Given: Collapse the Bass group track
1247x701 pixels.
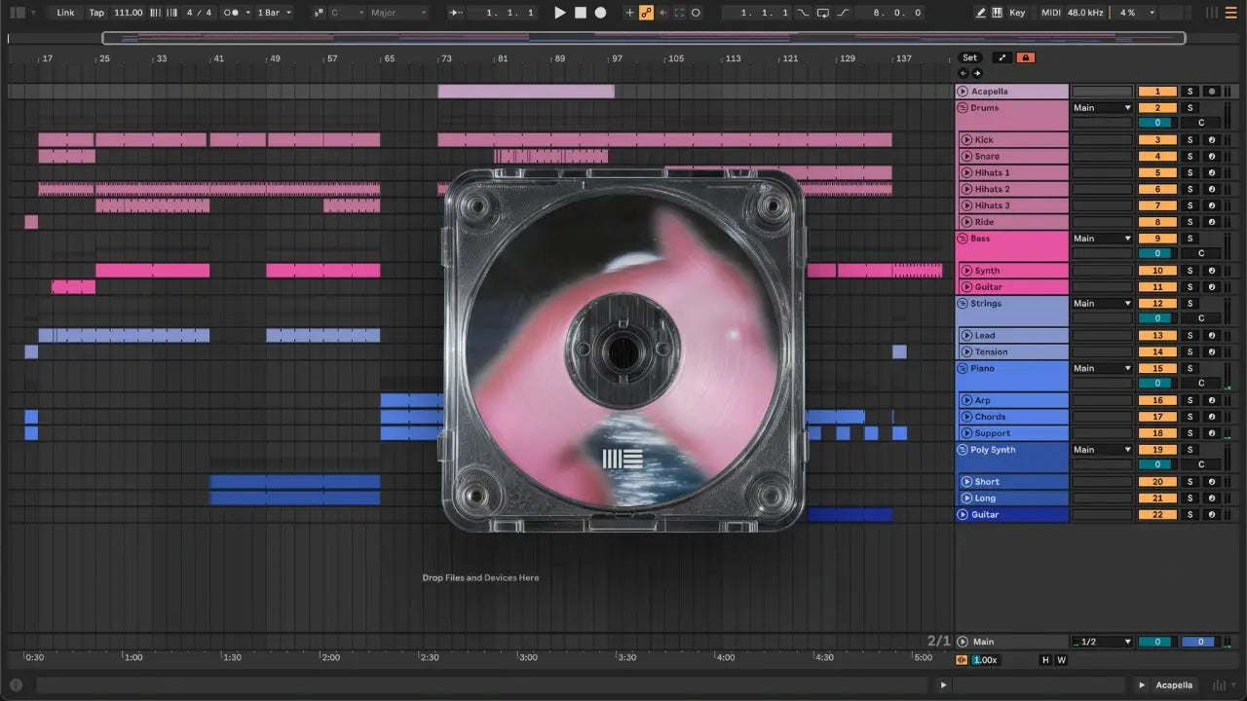Looking at the screenshot, I should [963, 239].
